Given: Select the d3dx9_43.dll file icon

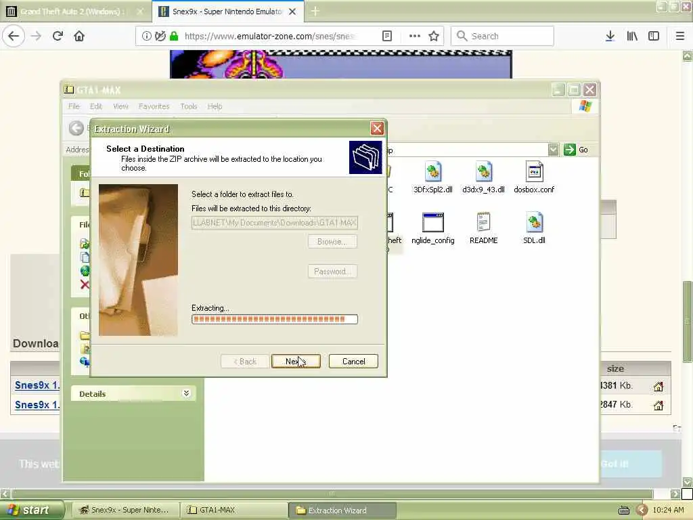Looking at the screenshot, I should pyautogui.click(x=483, y=172).
